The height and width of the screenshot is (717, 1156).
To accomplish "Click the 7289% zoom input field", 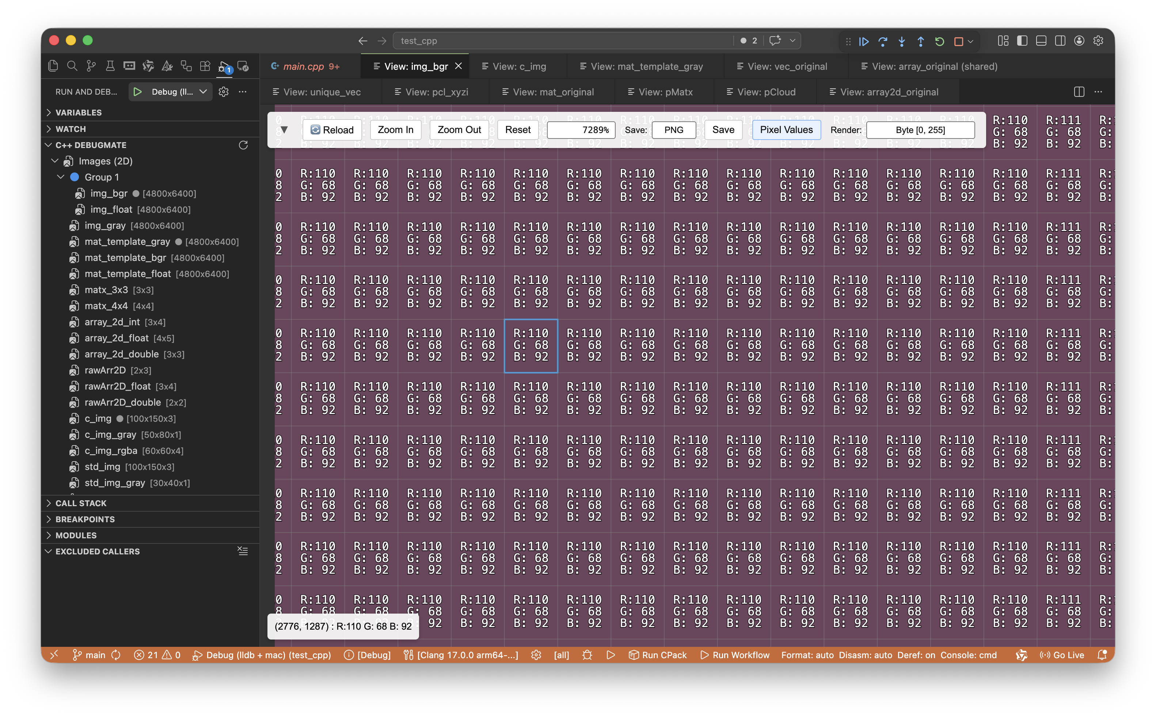I will [x=581, y=130].
